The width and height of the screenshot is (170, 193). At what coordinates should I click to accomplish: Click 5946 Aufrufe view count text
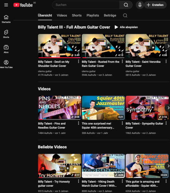pyautogui.click(x=89, y=75)
